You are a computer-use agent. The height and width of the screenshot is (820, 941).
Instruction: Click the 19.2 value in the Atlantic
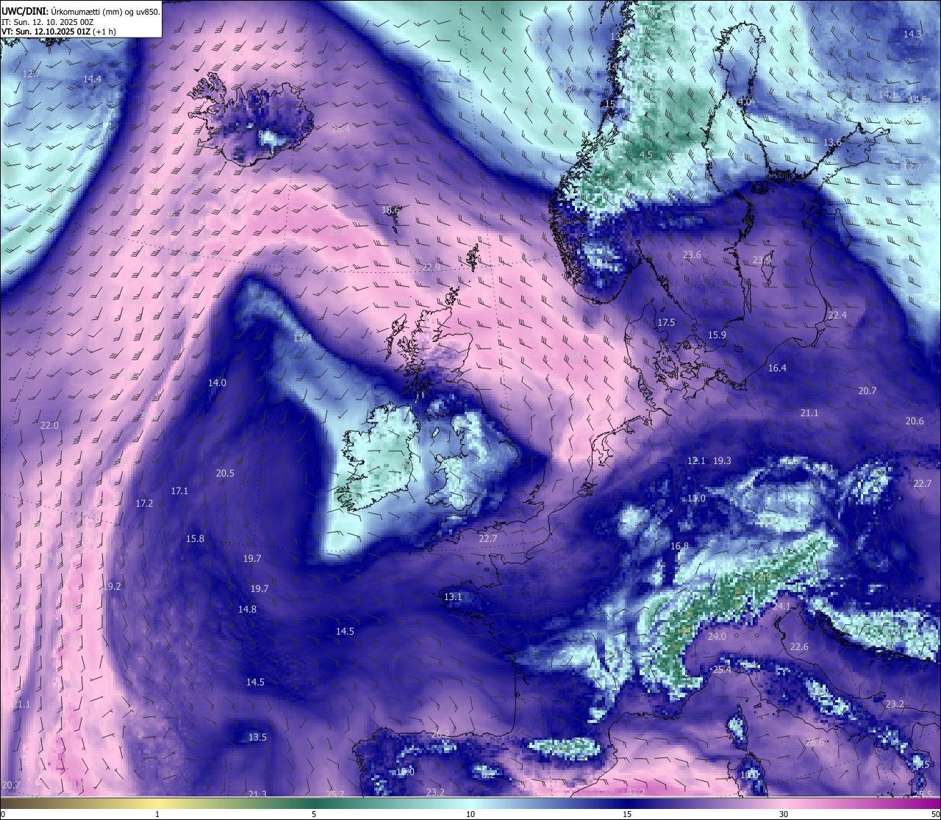[x=112, y=586]
